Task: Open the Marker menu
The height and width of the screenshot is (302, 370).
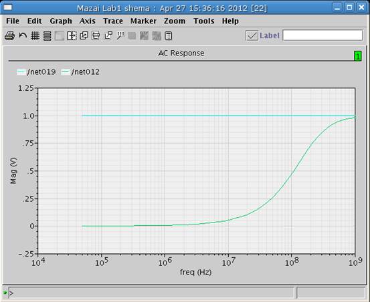Action: [143, 21]
